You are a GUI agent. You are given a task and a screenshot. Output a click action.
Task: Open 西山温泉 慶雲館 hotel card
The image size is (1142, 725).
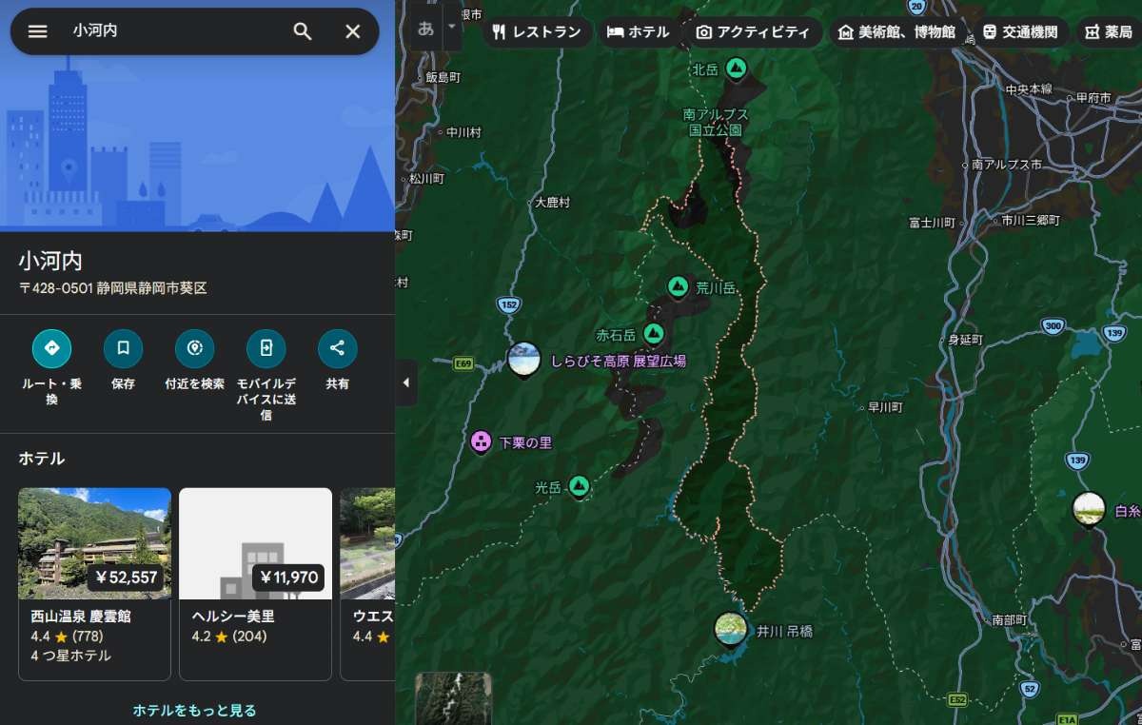[x=94, y=582]
